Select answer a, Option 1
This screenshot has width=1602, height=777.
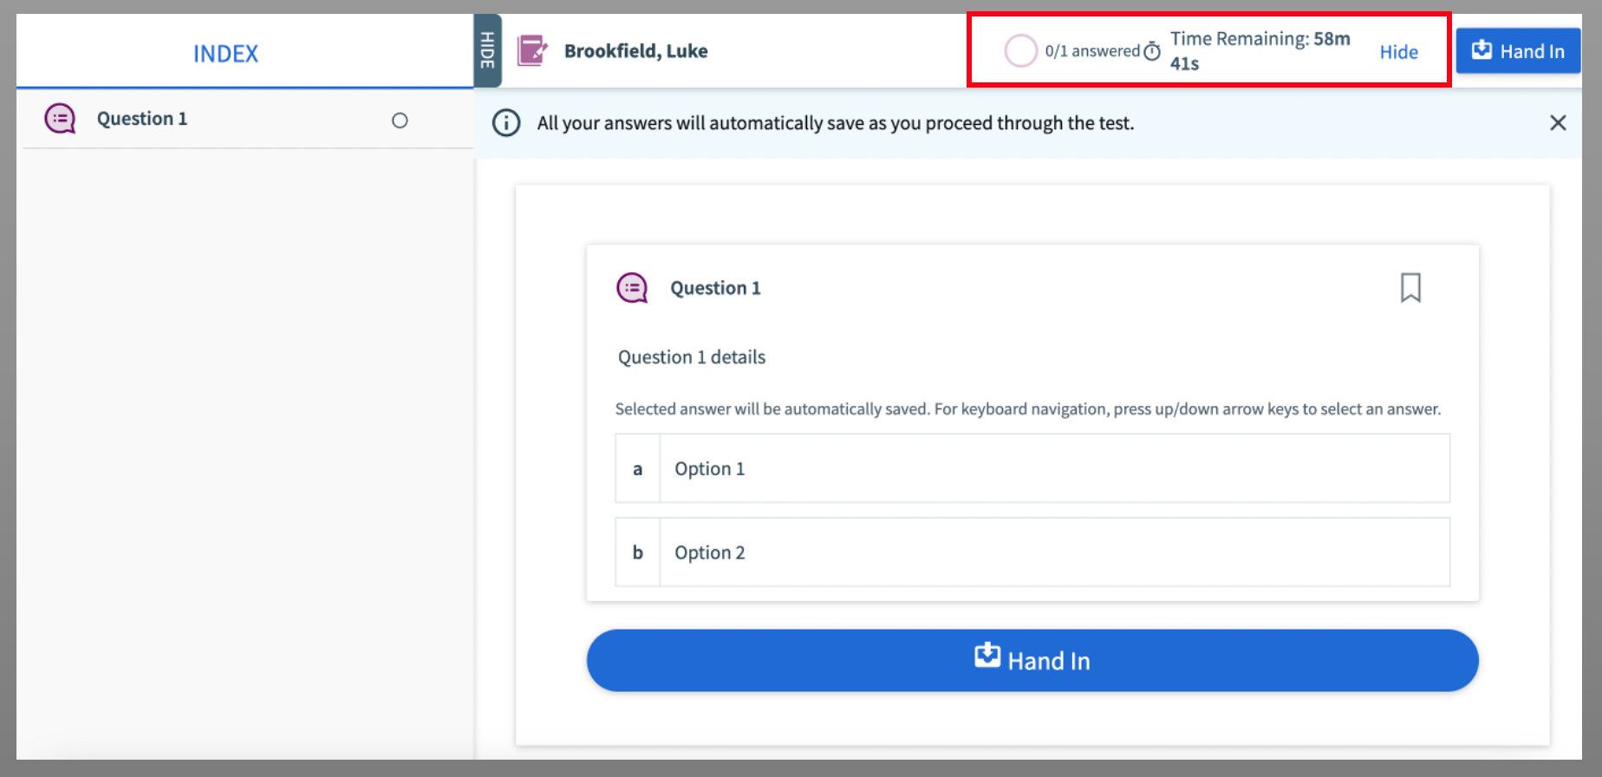coord(1032,468)
